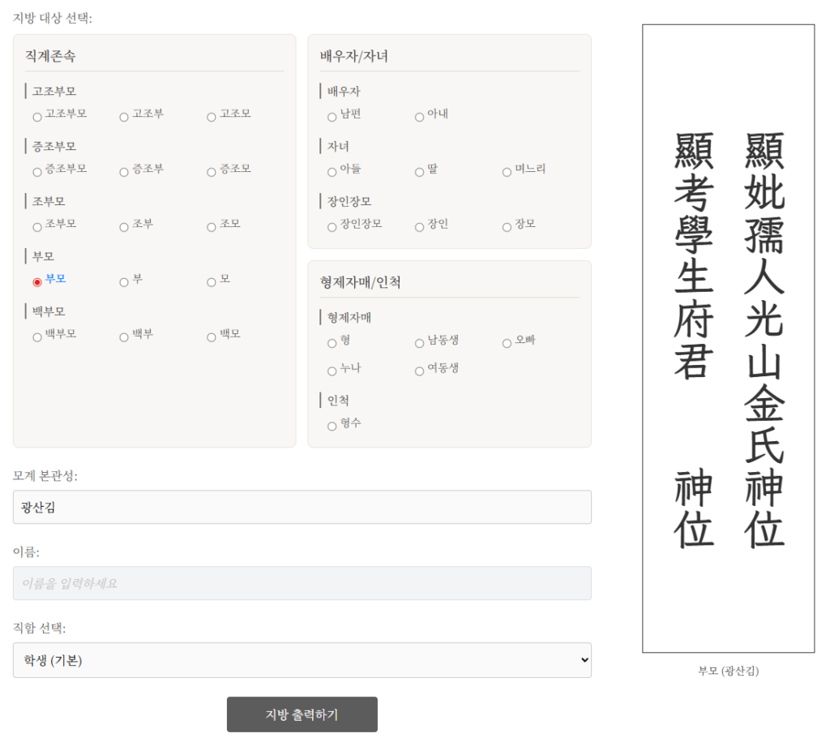
Task: Select the 아들 radio option
Action: pyautogui.click(x=332, y=172)
